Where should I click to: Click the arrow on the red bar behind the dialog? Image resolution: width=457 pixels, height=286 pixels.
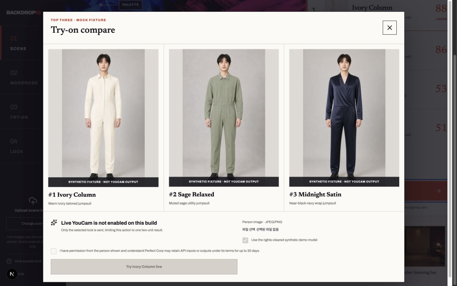tap(438, 191)
